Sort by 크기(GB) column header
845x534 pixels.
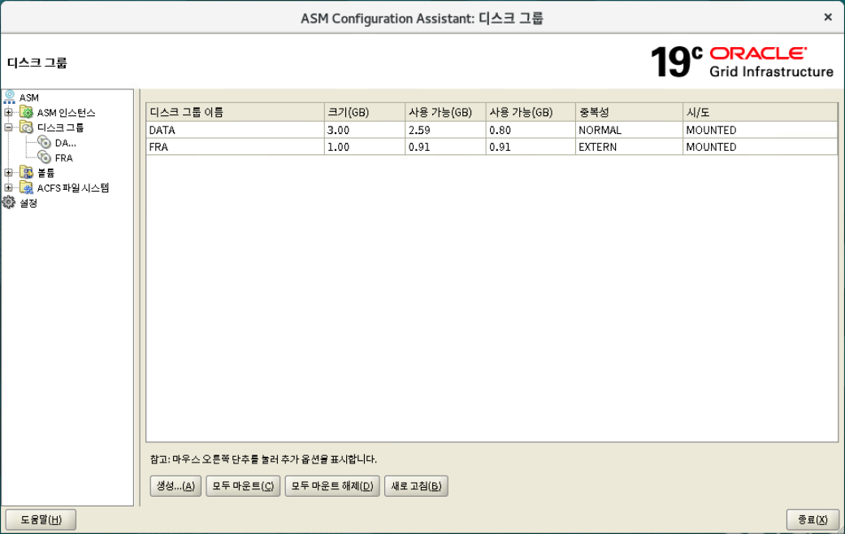(365, 112)
